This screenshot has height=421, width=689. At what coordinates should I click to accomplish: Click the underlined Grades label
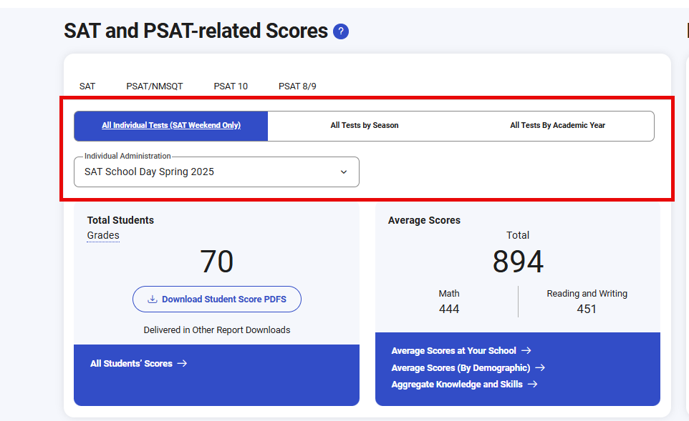pyautogui.click(x=103, y=236)
